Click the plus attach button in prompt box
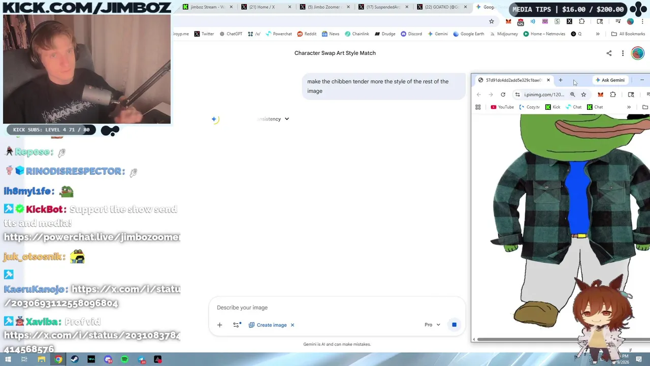This screenshot has width=650, height=366. [x=219, y=325]
